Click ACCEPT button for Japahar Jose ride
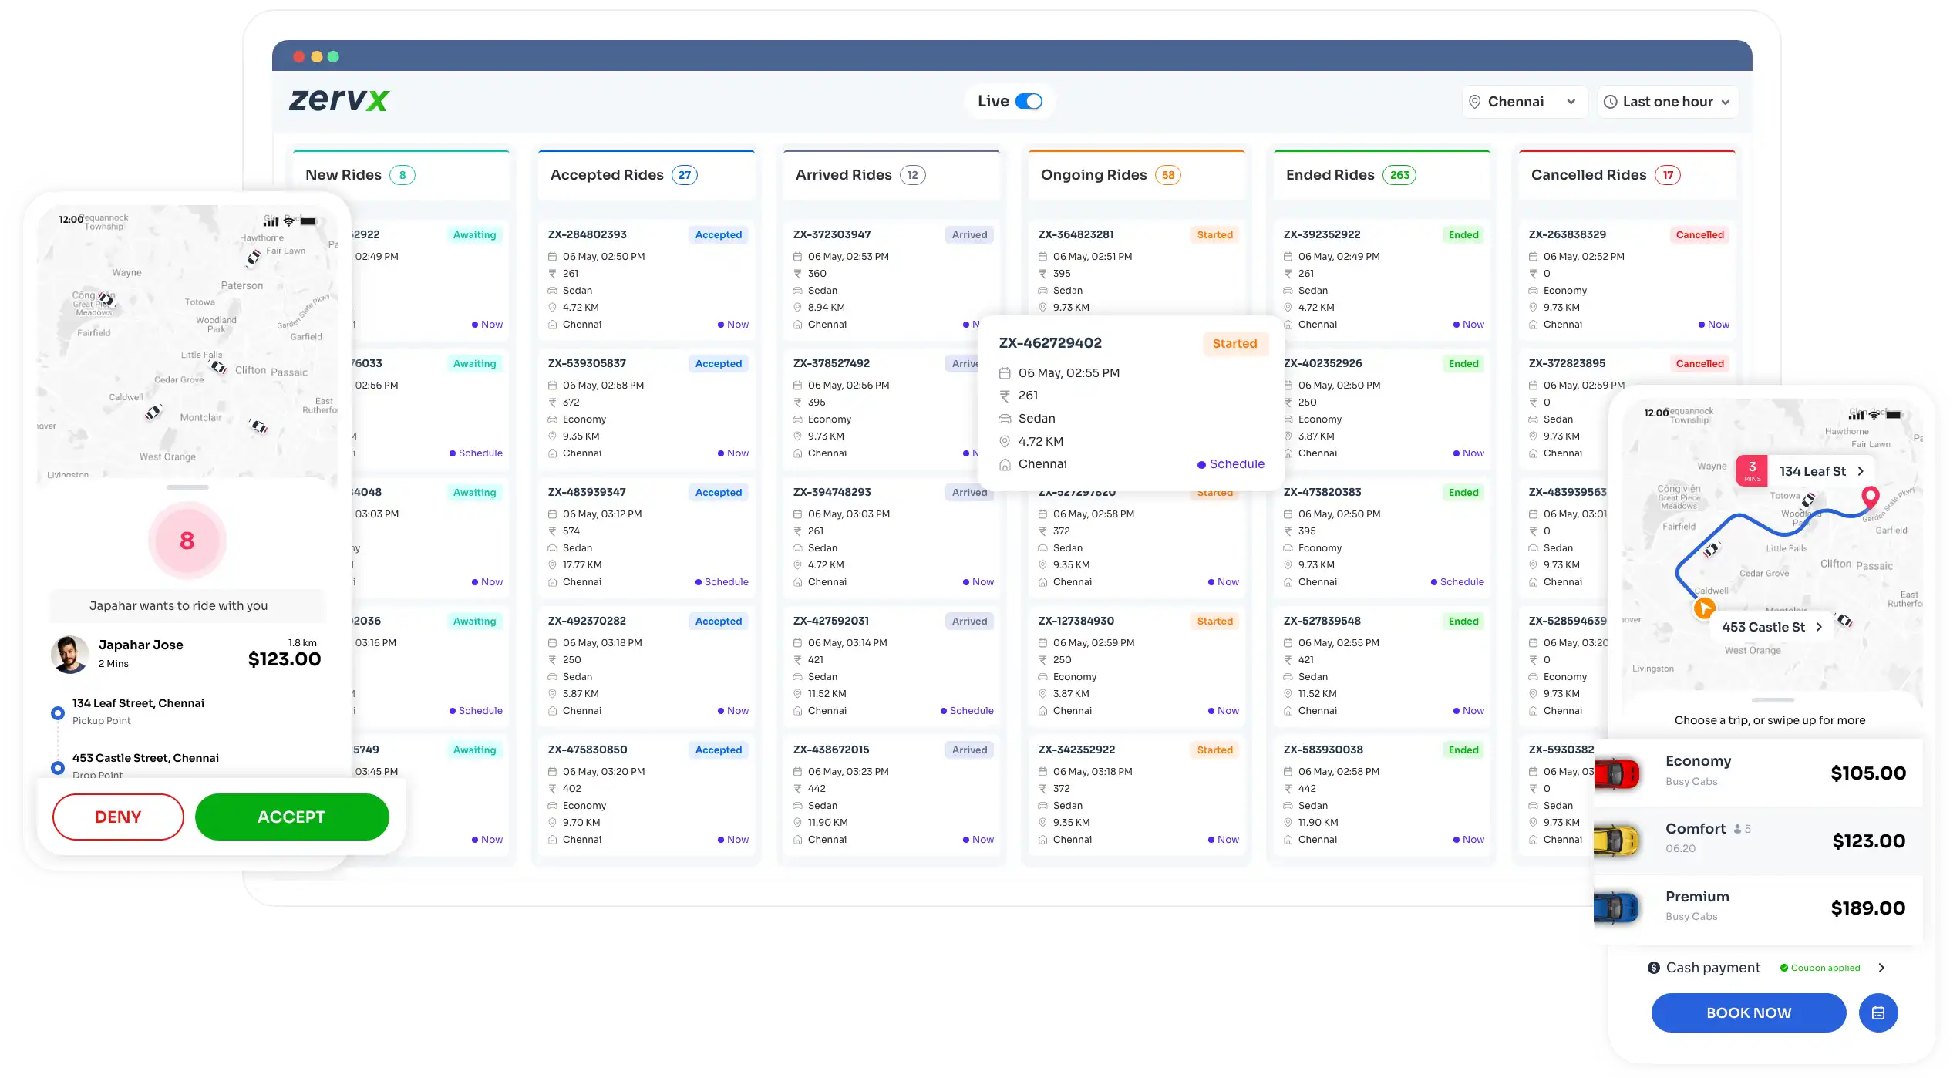The image size is (1960, 1078). [x=291, y=817]
